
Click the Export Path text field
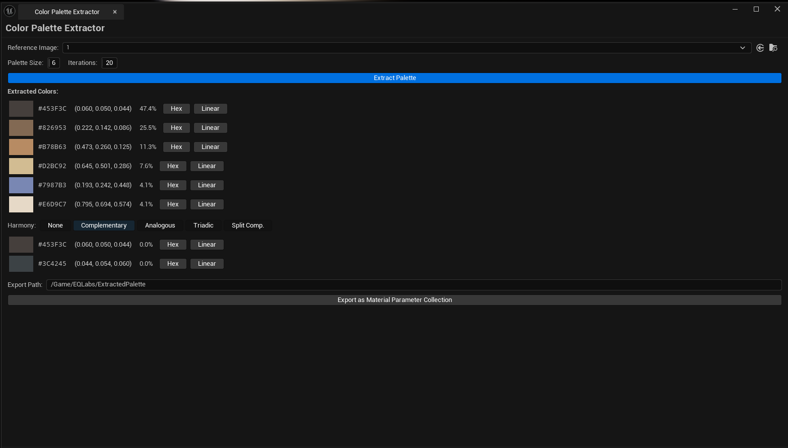(x=414, y=284)
